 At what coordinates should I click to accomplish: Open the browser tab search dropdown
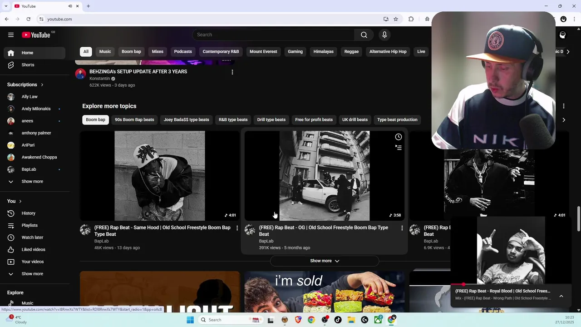[6, 6]
